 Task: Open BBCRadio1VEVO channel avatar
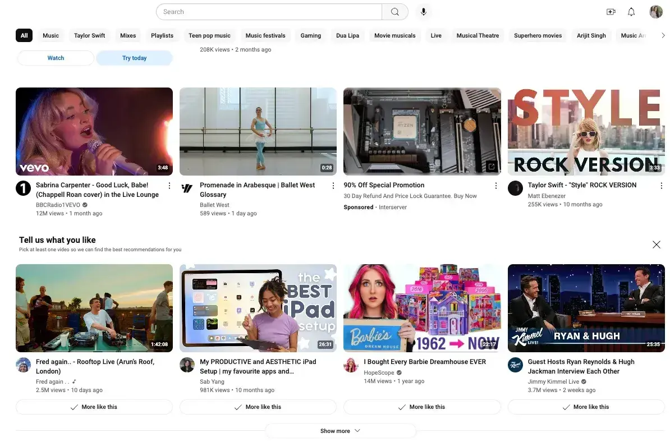[x=24, y=188]
